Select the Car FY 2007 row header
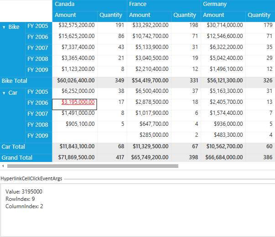This screenshot has height=237, width=275. coord(39,115)
